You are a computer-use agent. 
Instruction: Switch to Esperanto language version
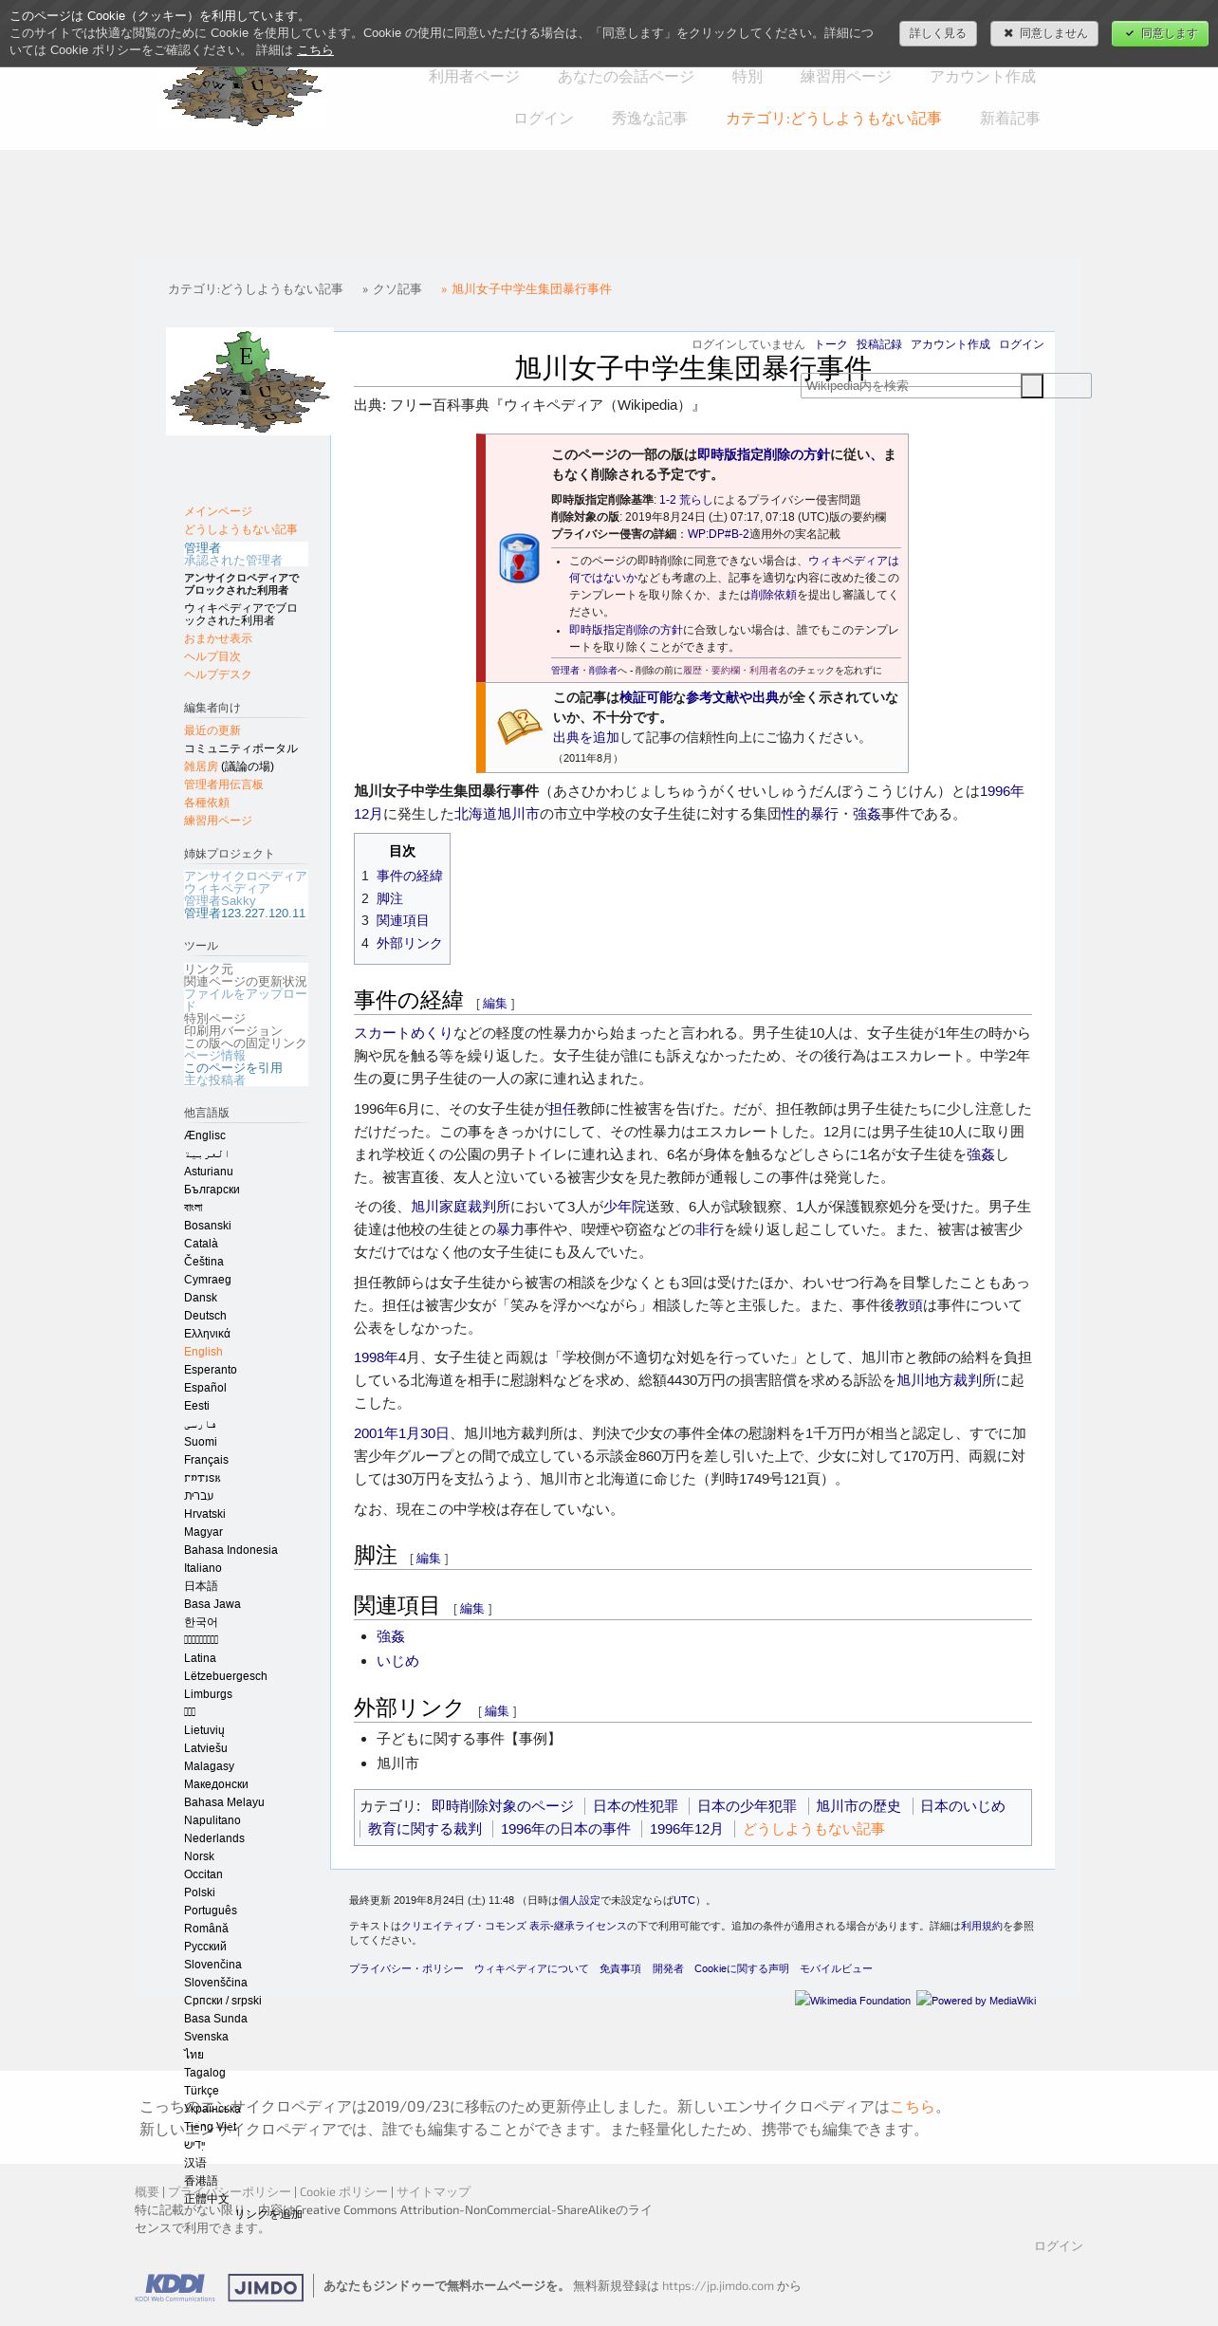click(211, 1370)
